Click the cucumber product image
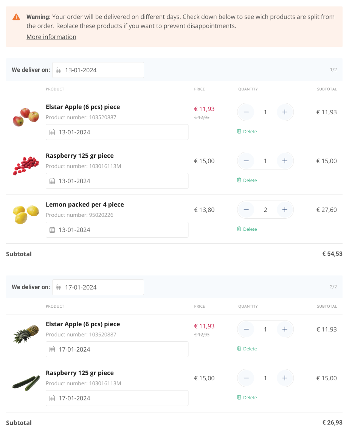Image resolution: width=352 pixels, height=431 pixels. pos(26,383)
